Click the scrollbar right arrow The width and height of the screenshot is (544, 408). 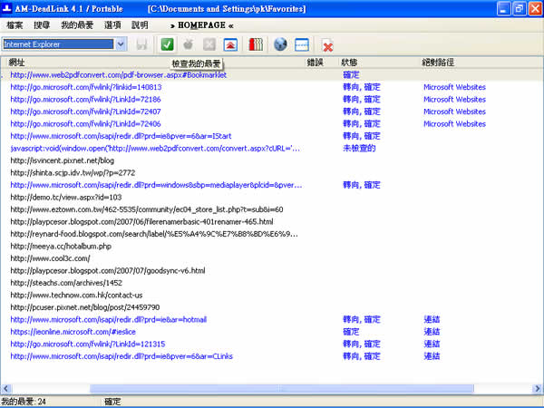tap(538, 389)
